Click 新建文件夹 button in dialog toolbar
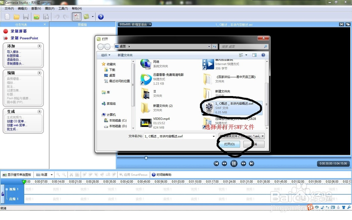 click(125, 55)
